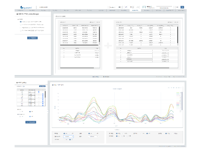Image resolution: width=200 pixels, height=154 pixels.
Task: Open the aggregation dropdown in first column-table row
Action: 32,92
